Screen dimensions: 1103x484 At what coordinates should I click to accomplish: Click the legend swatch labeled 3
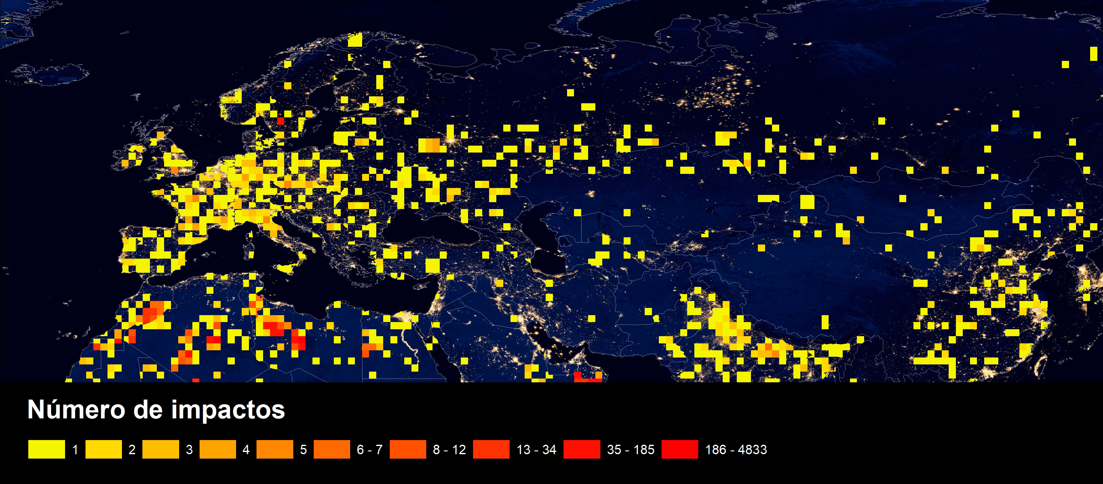(161, 449)
